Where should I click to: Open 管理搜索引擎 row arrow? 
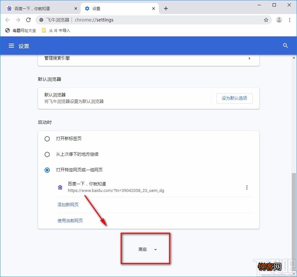(x=250, y=58)
